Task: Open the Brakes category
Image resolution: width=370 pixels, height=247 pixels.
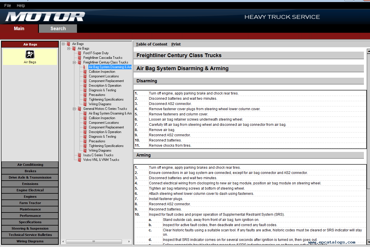Action: [x=30, y=171]
